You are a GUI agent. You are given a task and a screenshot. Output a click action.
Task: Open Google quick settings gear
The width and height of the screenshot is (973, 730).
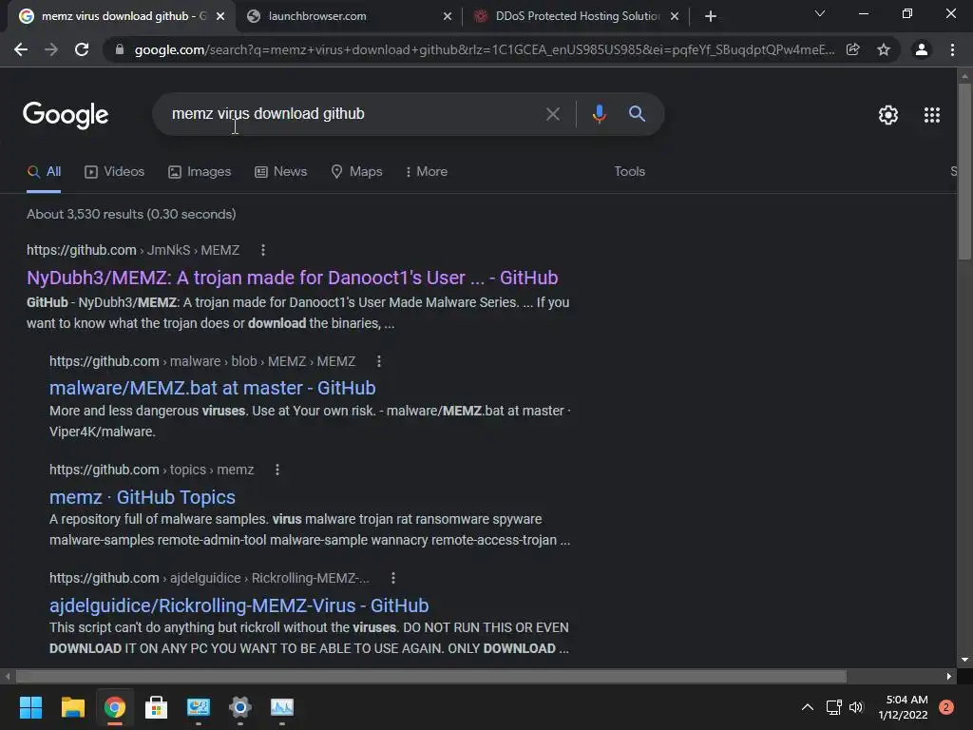888,115
